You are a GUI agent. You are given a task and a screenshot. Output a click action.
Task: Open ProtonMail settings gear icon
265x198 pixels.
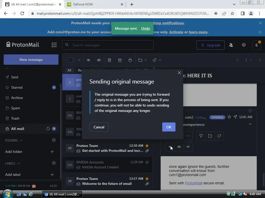click(244, 45)
